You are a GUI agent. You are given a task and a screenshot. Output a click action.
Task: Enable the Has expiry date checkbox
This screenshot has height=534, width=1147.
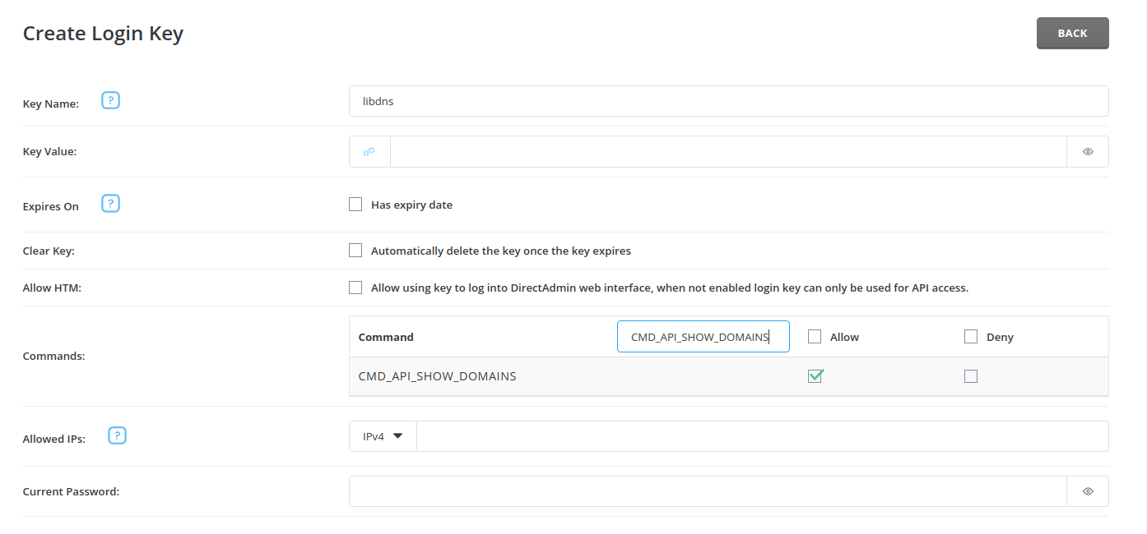coord(355,205)
